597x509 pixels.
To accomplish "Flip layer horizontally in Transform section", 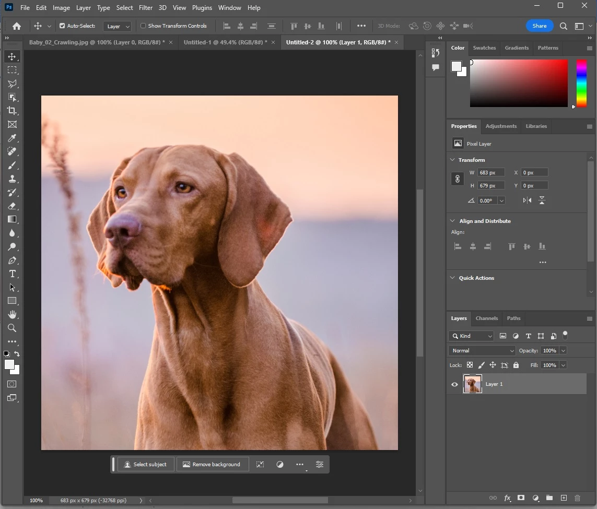I will (x=527, y=200).
